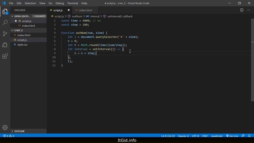This screenshot has height=143, width=254.
Task: Open the Help menu
Action: [84, 3]
